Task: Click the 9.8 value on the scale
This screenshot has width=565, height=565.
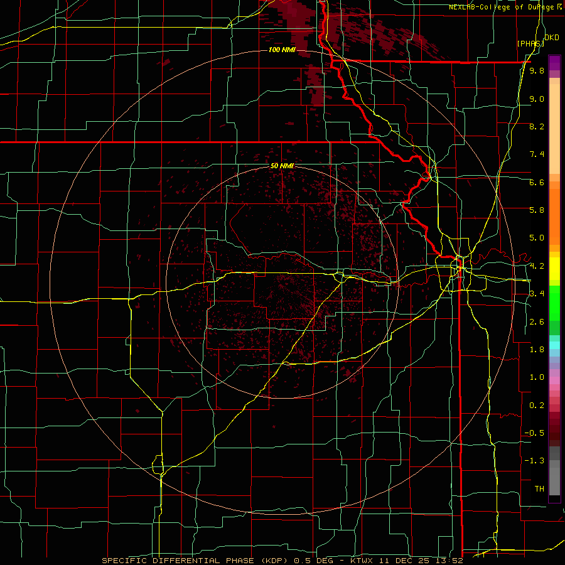Action: point(537,70)
